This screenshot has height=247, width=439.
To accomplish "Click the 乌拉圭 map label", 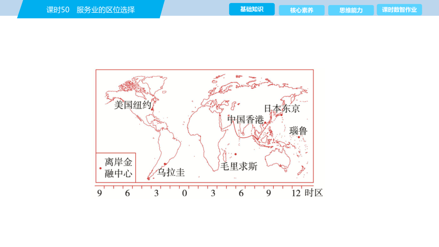I will 171,172.
